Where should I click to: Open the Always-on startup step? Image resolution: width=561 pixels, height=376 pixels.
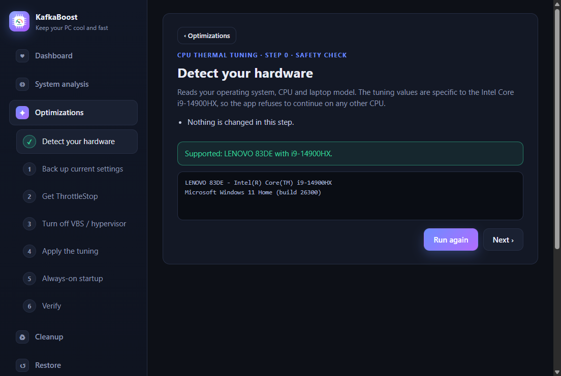pyautogui.click(x=77, y=279)
